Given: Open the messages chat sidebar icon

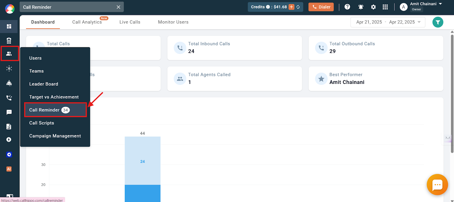Looking at the screenshot, I should (x=9, y=112).
